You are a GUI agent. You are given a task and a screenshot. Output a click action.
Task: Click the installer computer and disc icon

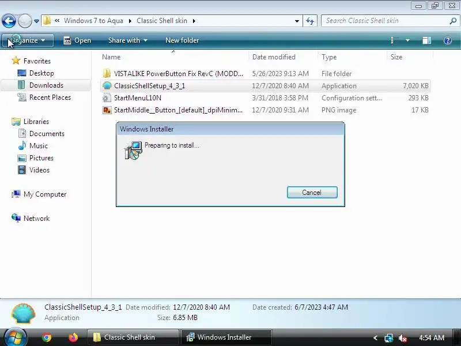click(x=133, y=151)
